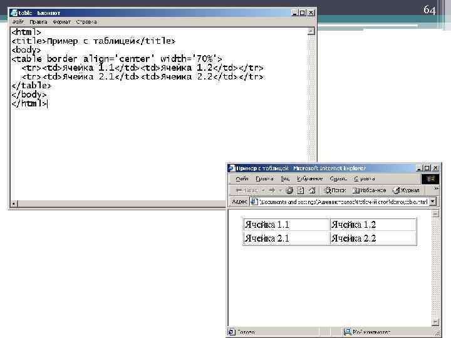The height and width of the screenshot is (338, 451).
Task: Click browser vertical scrollbar down arrow
Action: [x=435, y=322]
